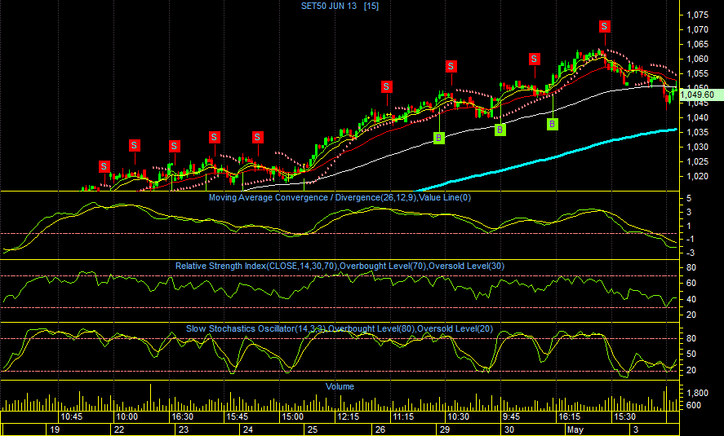Click the 1,060 price axis value
The height and width of the screenshot is (436, 724).
[x=697, y=59]
